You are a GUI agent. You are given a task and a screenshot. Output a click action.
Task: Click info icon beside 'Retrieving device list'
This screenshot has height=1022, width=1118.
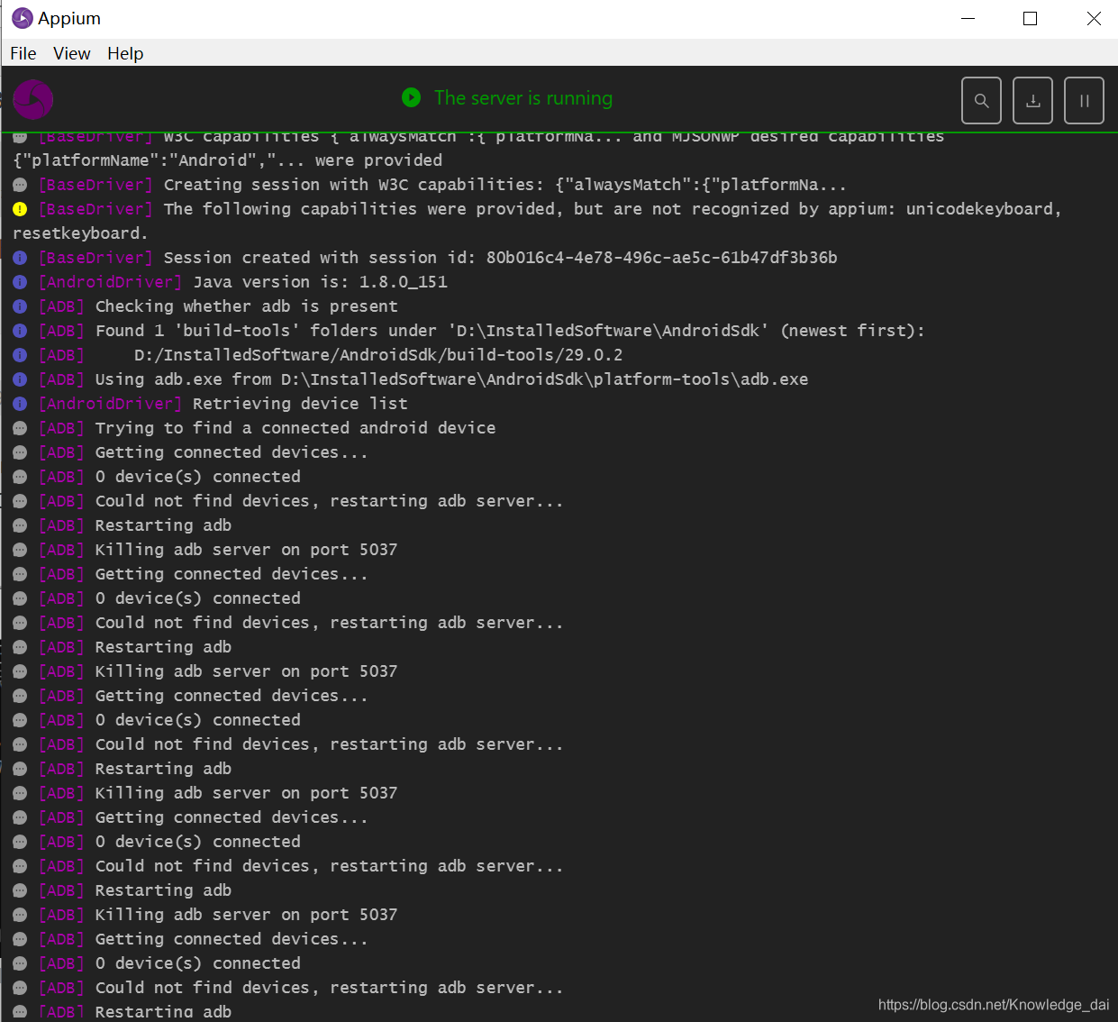coord(20,404)
